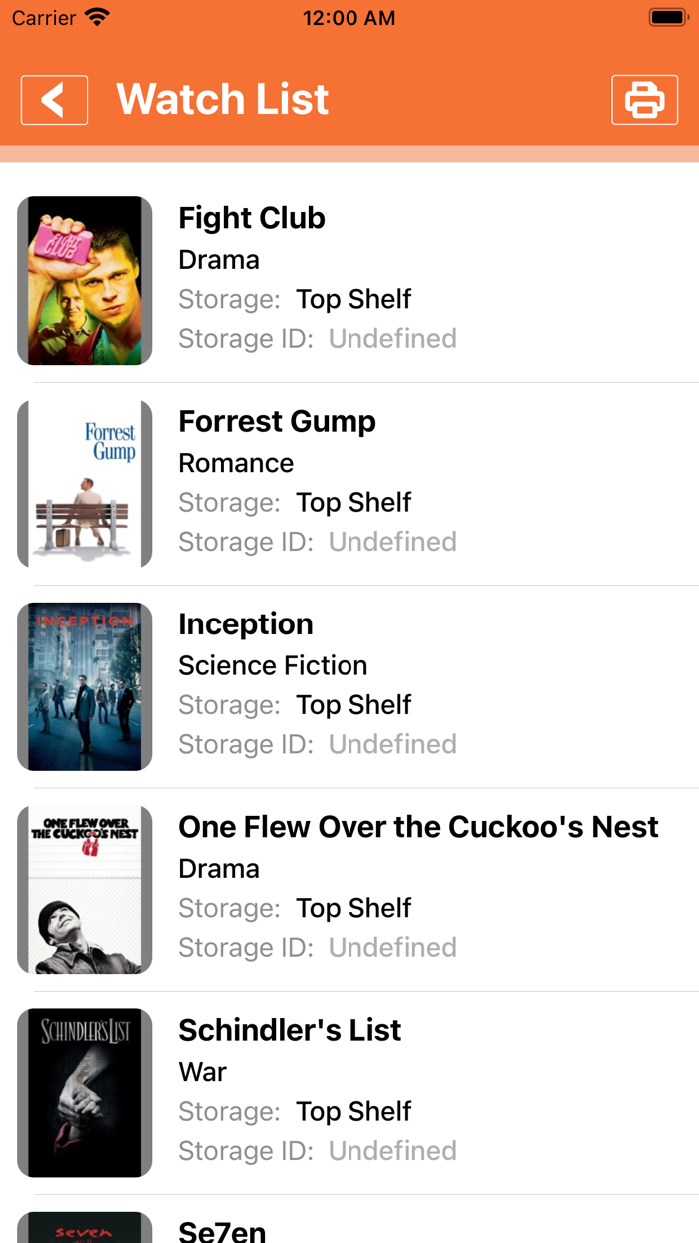This screenshot has height=1243, width=699.
Task: Tap the Top Shelf storage value for Inception
Action: (353, 704)
